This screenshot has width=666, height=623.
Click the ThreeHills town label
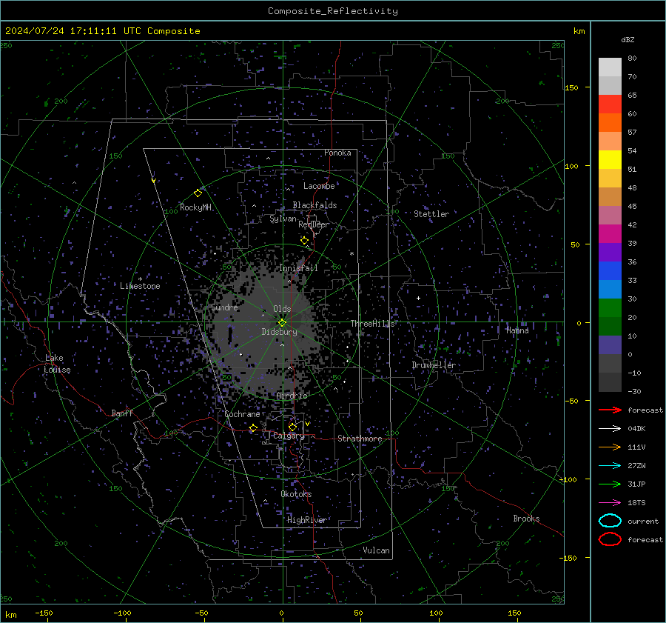(372, 324)
